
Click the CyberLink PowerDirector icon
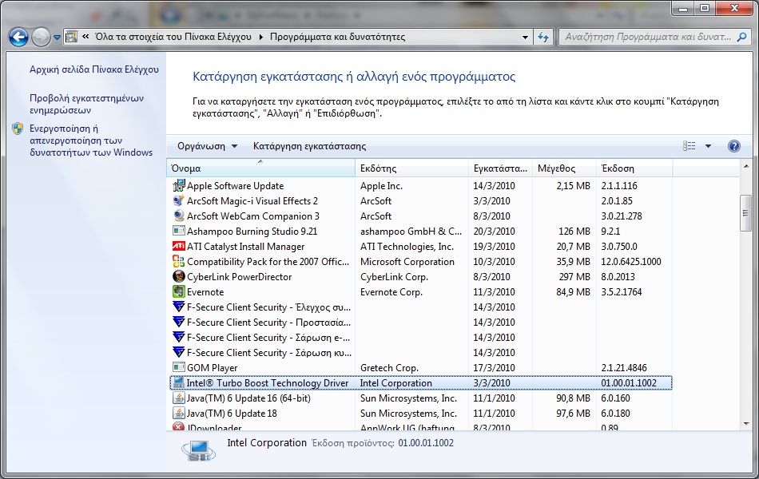tap(179, 277)
